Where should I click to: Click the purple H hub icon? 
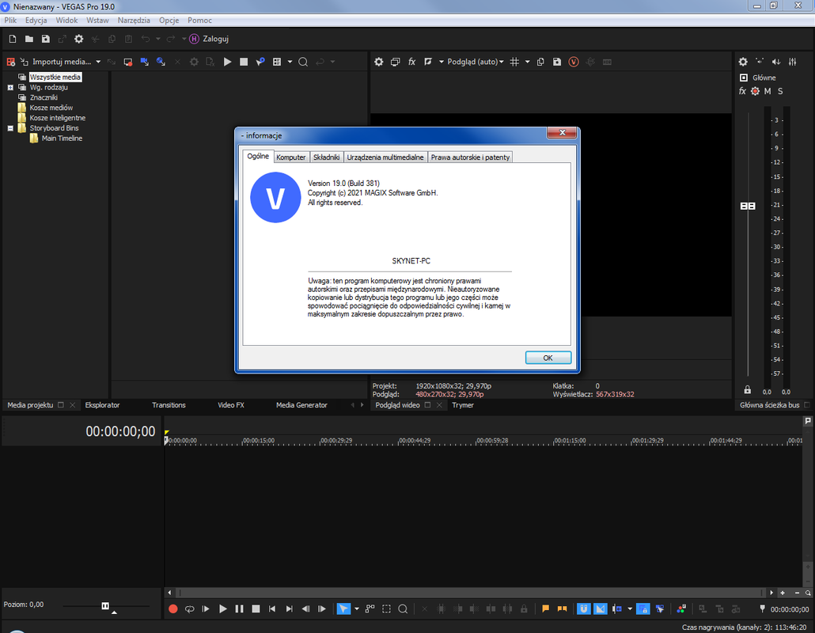click(x=194, y=39)
